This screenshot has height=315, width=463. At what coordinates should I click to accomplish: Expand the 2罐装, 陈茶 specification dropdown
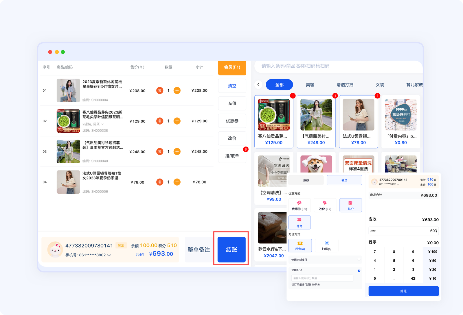click(x=102, y=124)
